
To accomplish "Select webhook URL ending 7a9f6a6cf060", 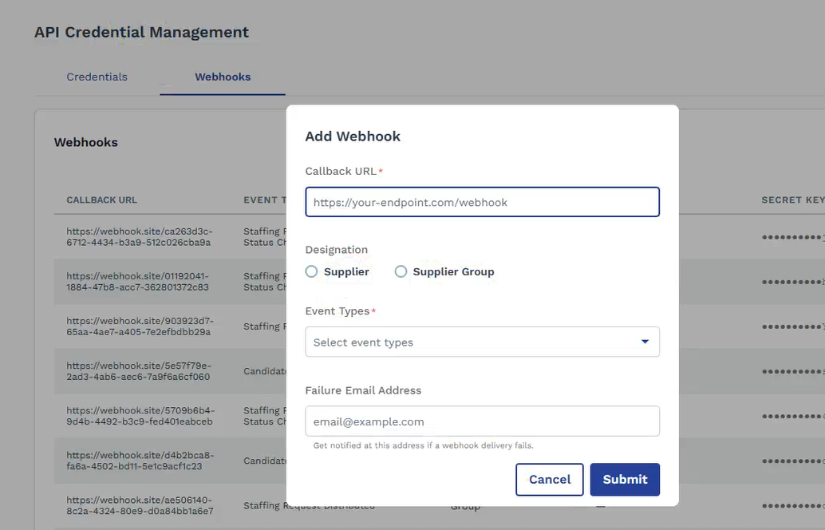I will 138,371.
